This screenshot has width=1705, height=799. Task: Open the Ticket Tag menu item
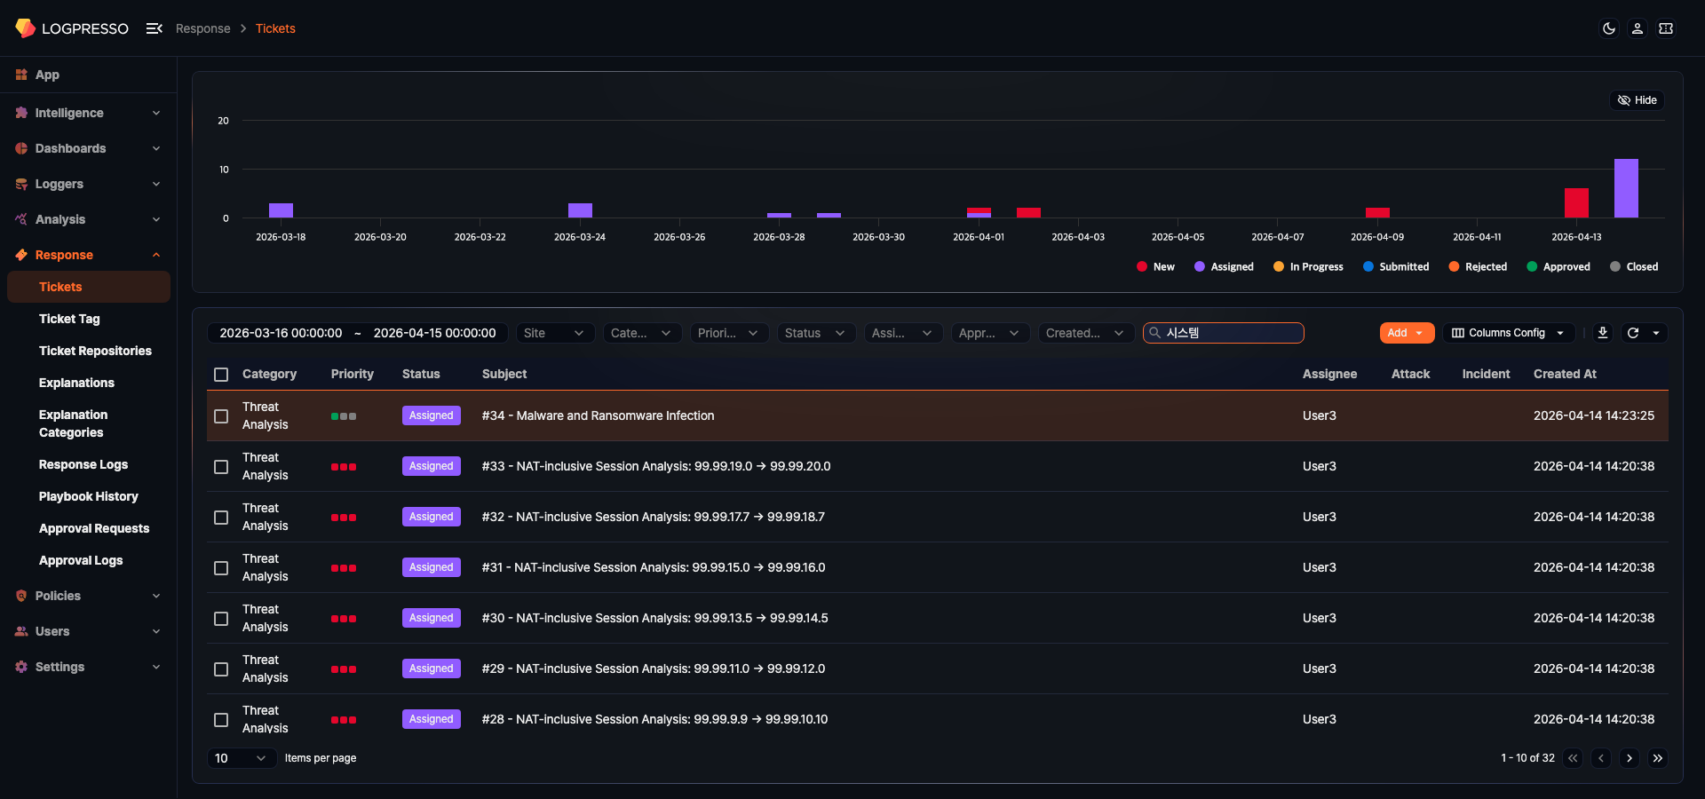tap(68, 319)
